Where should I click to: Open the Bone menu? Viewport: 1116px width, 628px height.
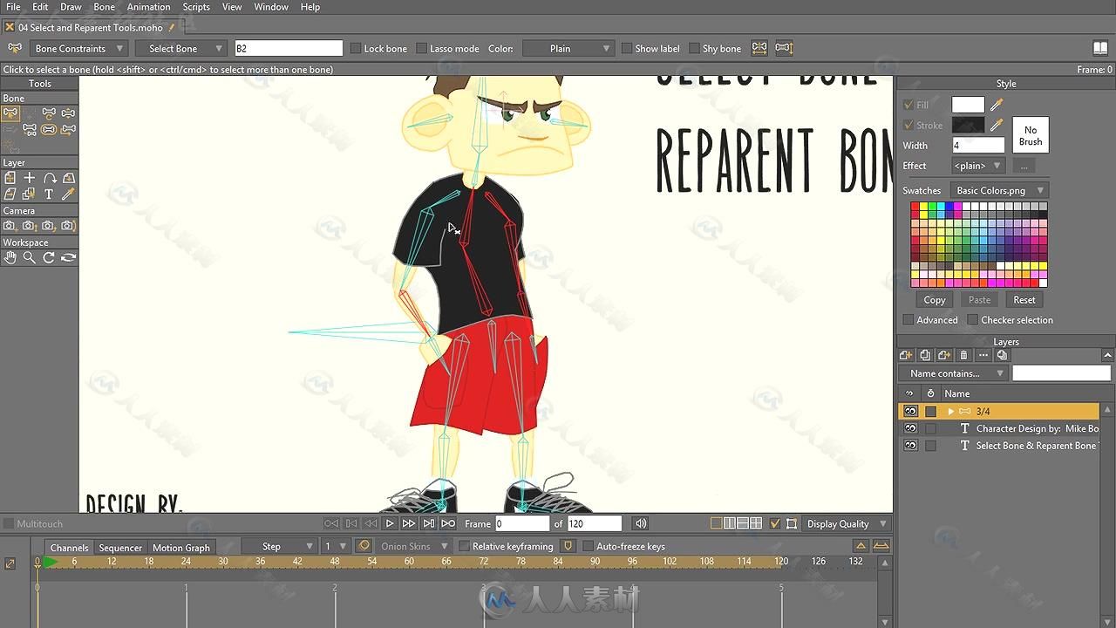tap(104, 7)
